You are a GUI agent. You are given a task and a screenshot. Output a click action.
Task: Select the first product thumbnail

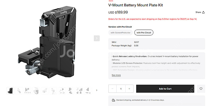(11, 90)
